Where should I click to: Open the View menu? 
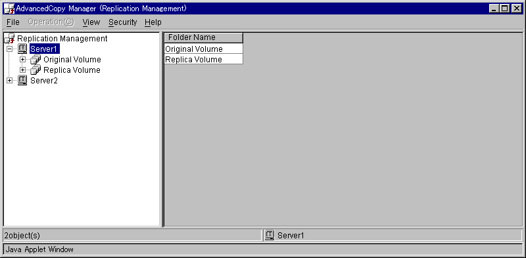pyautogui.click(x=91, y=22)
